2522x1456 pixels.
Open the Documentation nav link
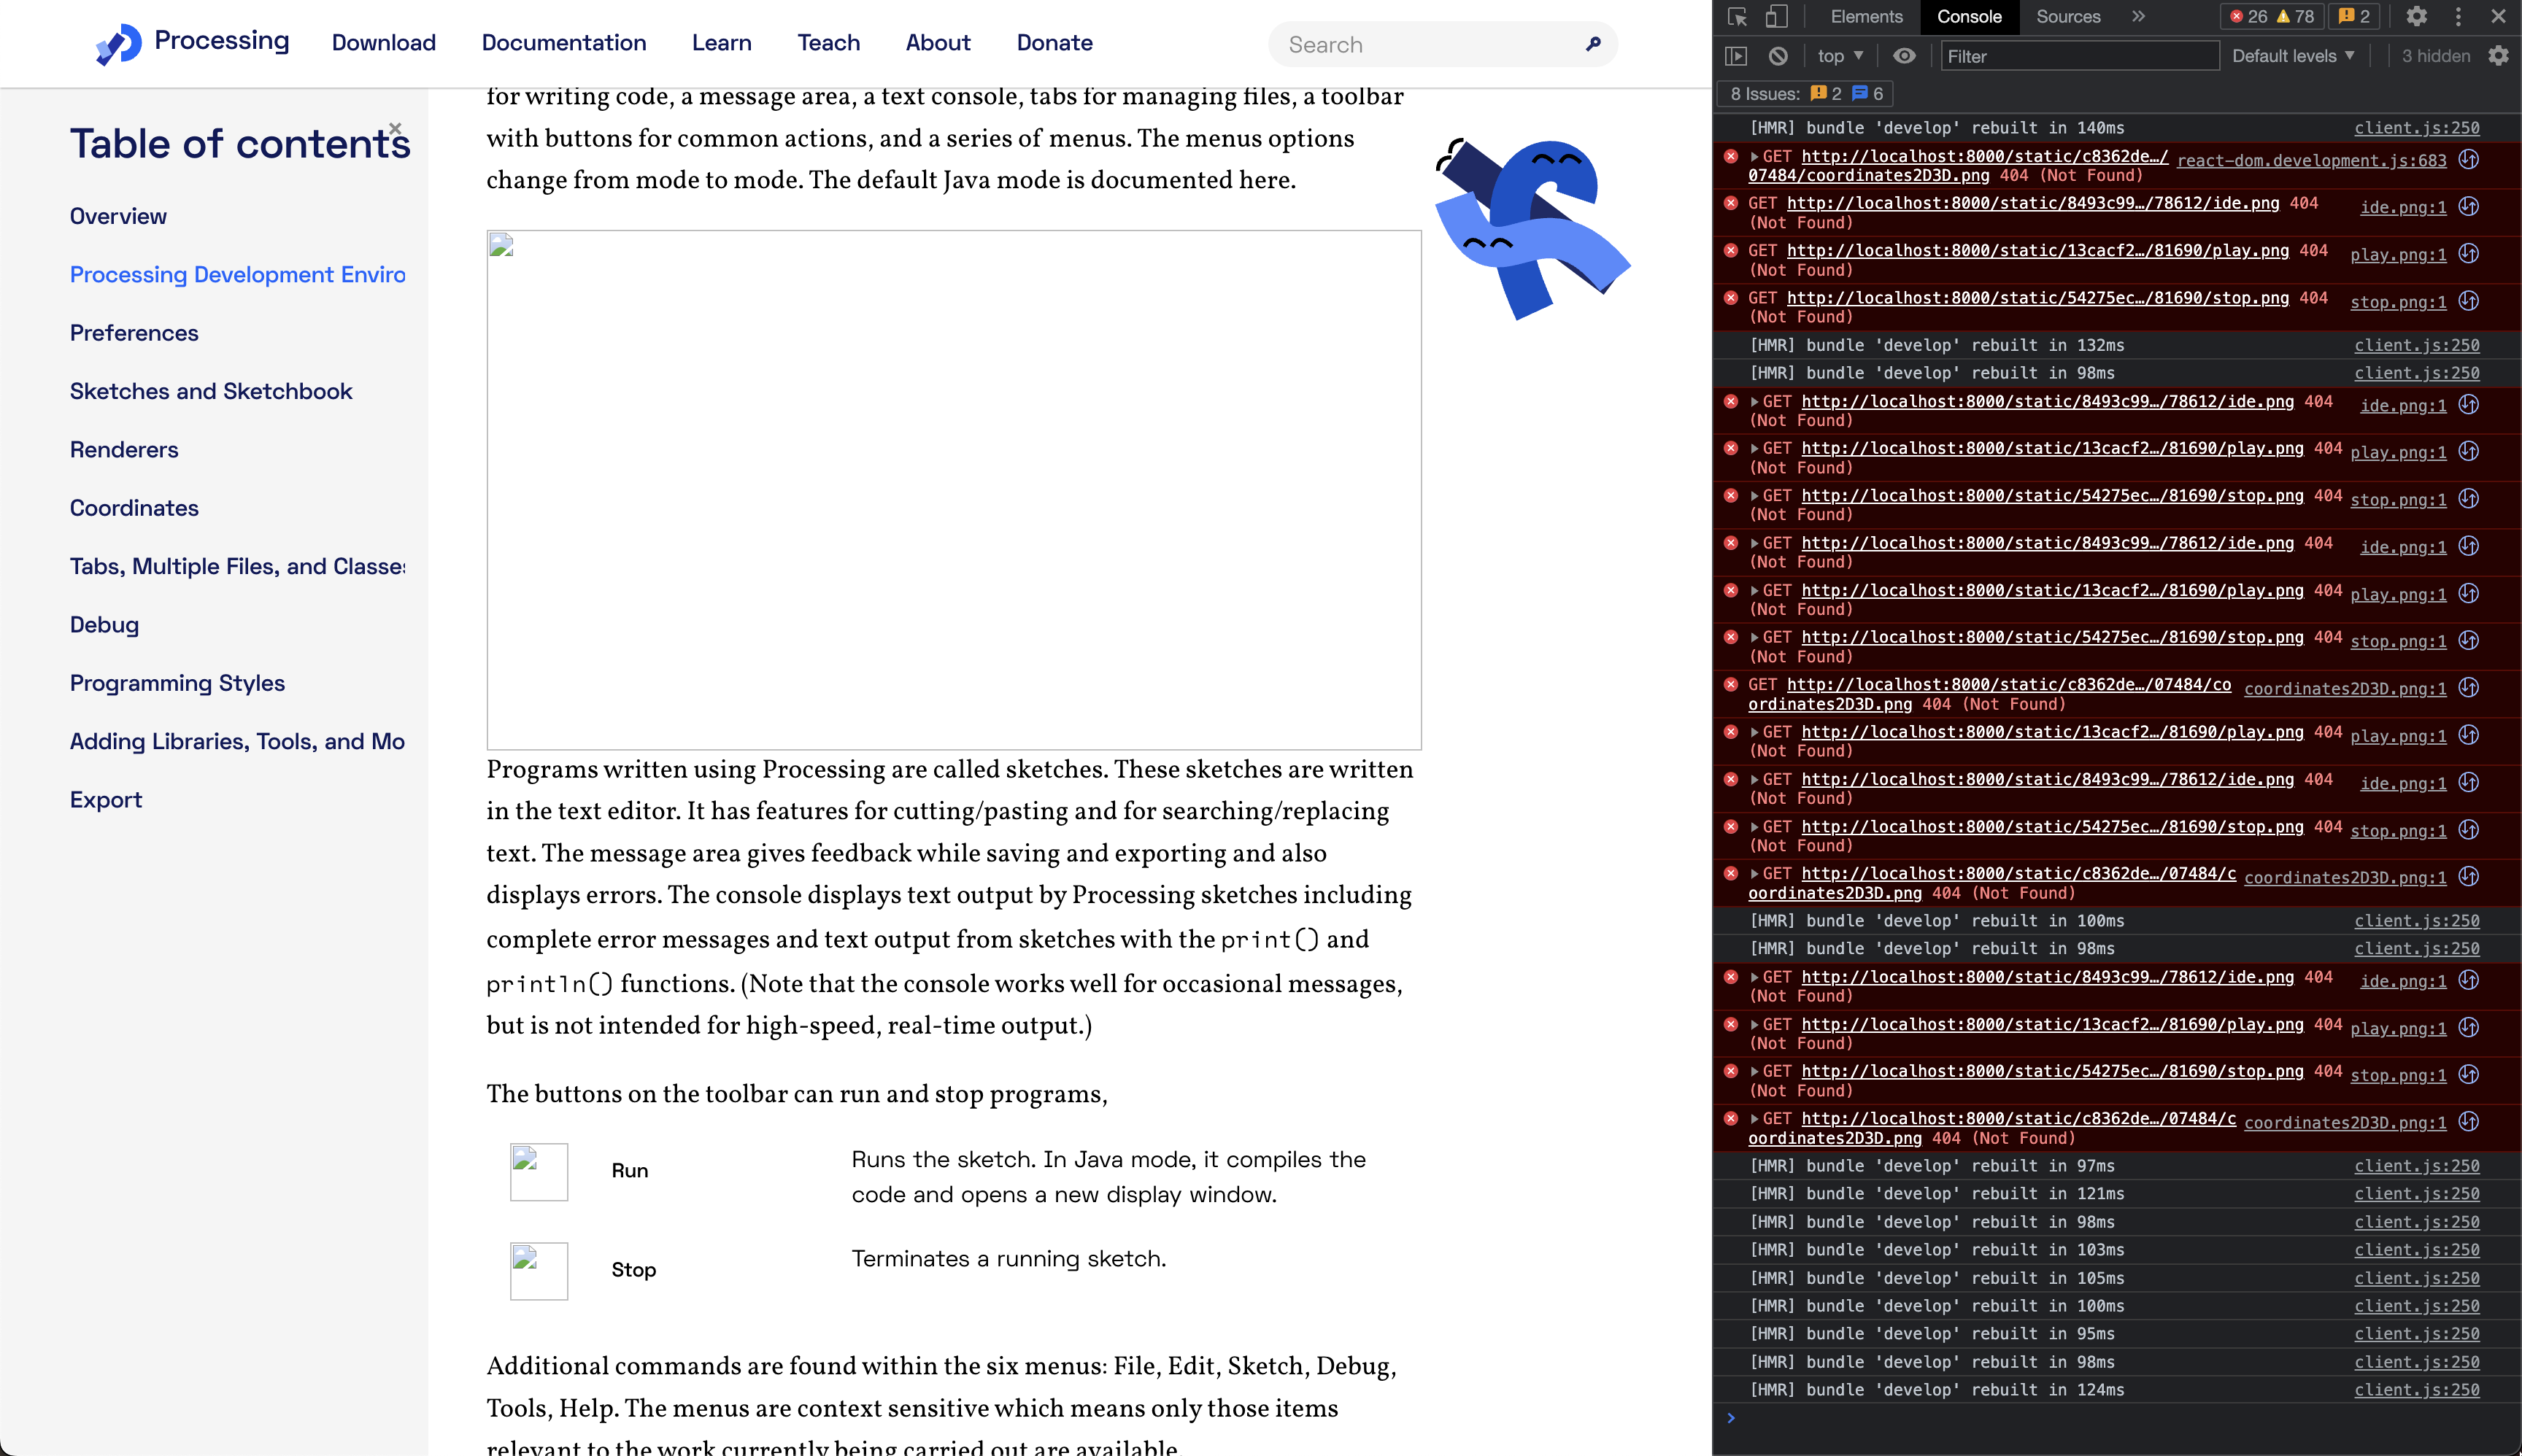click(x=564, y=43)
